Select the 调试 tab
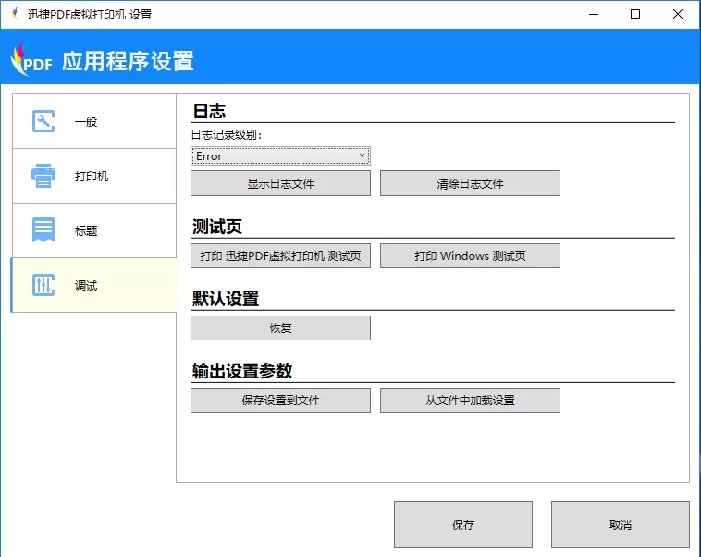The width and height of the screenshot is (701, 557). [x=94, y=285]
